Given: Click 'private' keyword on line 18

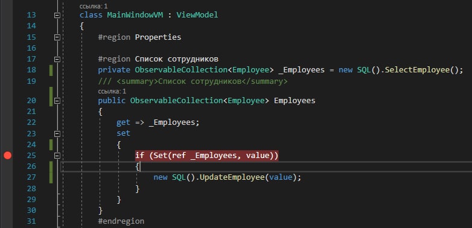Looking at the screenshot, I should pyautogui.click(x=115, y=70).
